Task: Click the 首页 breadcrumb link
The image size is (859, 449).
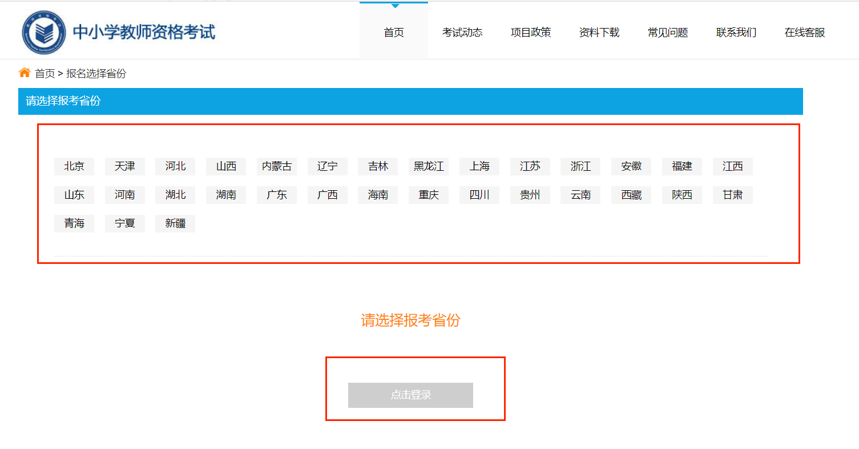Action: coord(45,74)
